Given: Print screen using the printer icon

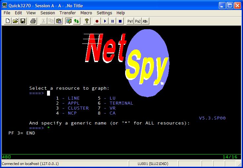Looking at the screenshot, I should pyautogui.click(x=33, y=21).
